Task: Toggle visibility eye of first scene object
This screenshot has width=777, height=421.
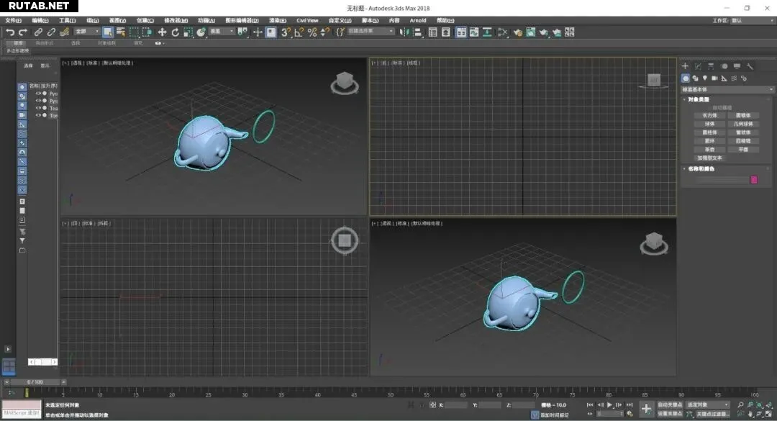Action: [38, 94]
